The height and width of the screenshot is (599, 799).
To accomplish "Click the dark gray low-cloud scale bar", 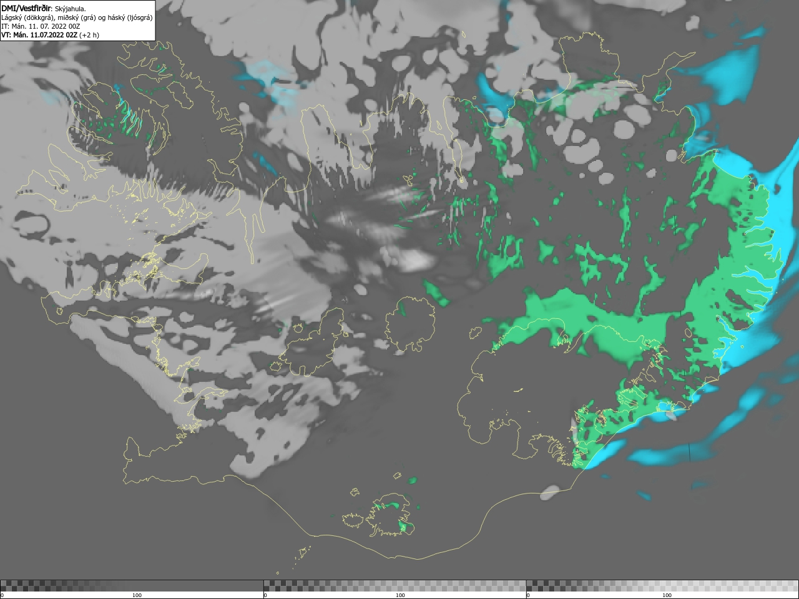I will pyautogui.click(x=132, y=586).
